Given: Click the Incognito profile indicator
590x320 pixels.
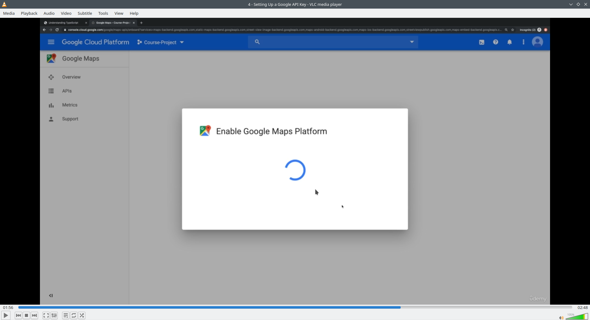Looking at the screenshot, I should coord(530,30).
